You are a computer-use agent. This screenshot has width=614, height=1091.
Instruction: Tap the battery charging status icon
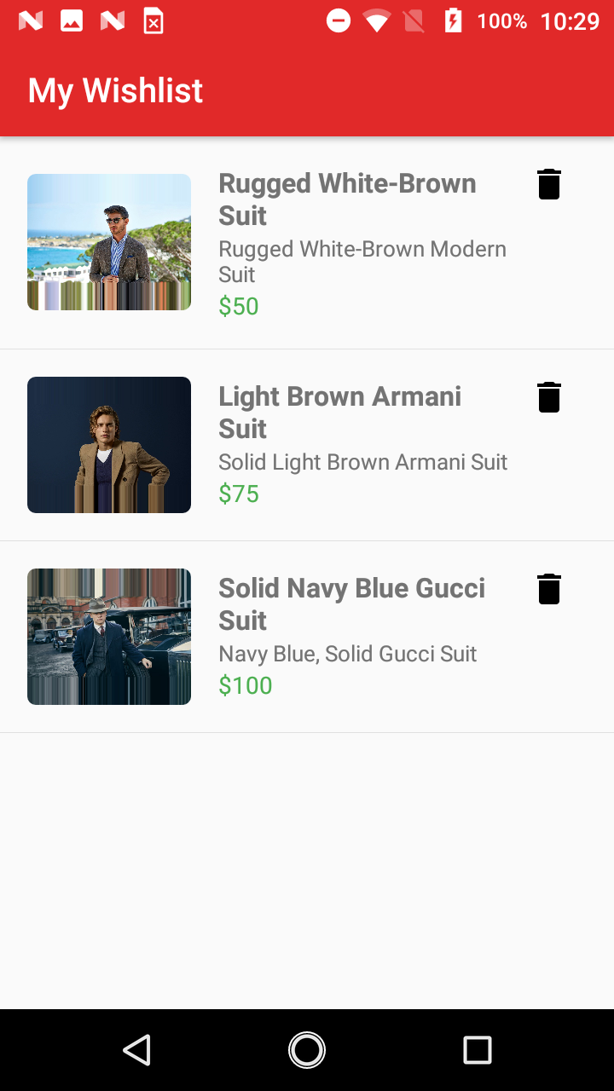[453, 20]
